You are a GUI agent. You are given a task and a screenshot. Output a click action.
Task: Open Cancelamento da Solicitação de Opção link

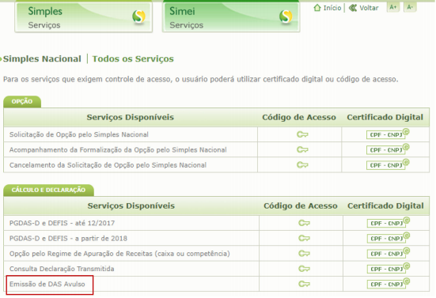pos(108,165)
